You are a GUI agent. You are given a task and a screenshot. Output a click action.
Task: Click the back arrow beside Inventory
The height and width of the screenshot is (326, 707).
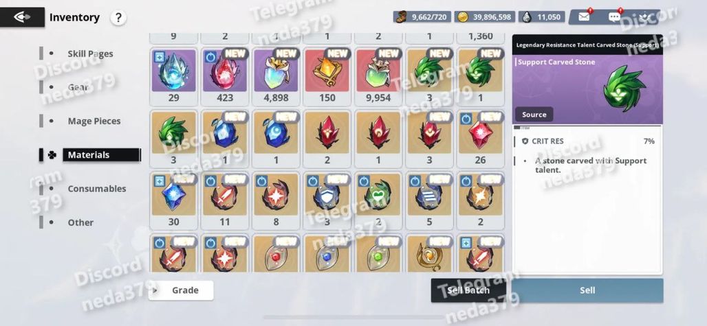(22, 17)
